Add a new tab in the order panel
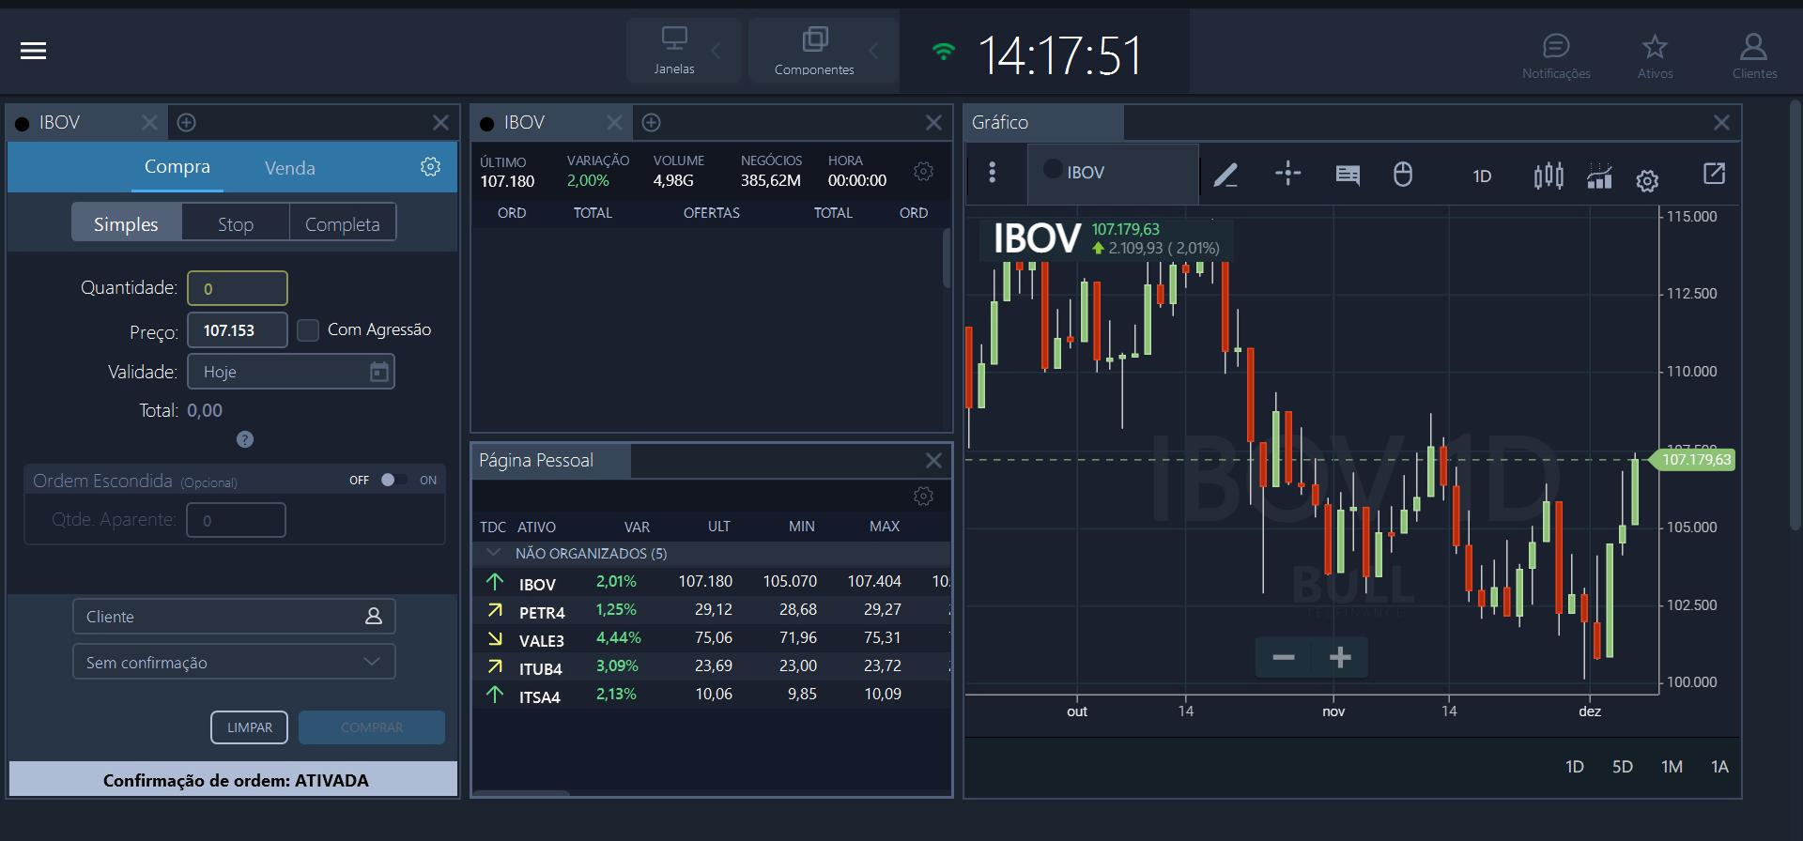The width and height of the screenshot is (1803, 841). pyautogui.click(x=186, y=122)
